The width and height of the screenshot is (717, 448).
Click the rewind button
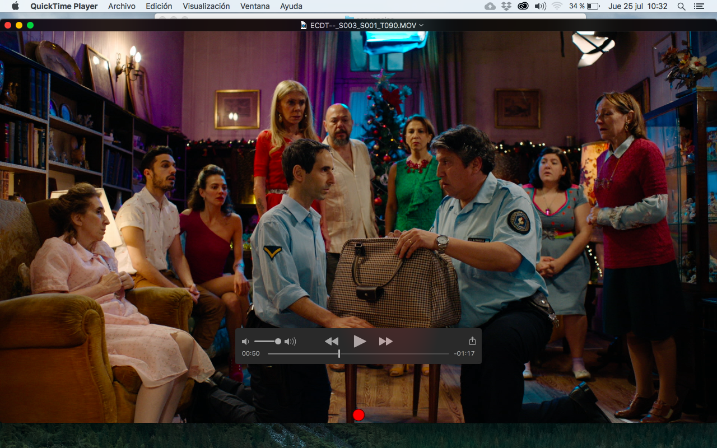click(332, 341)
